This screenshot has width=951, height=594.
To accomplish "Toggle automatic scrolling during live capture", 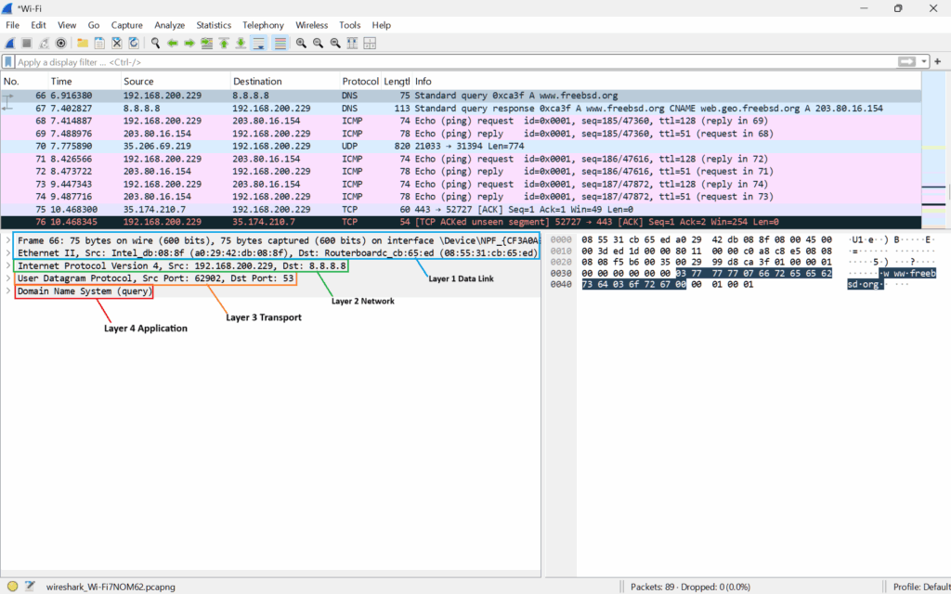I will pyautogui.click(x=258, y=43).
